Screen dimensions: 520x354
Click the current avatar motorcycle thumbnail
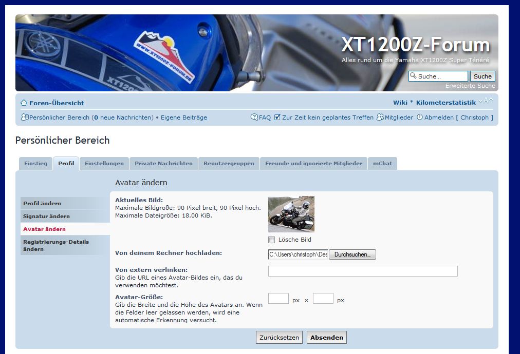tap(291, 214)
